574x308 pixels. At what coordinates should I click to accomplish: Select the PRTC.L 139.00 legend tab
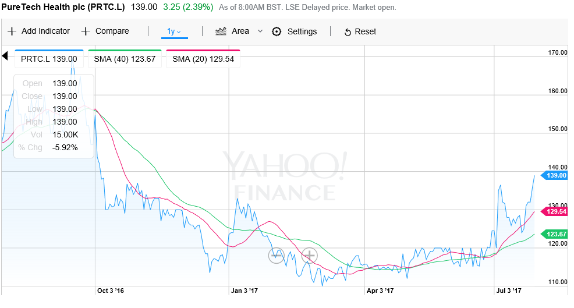point(49,59)
